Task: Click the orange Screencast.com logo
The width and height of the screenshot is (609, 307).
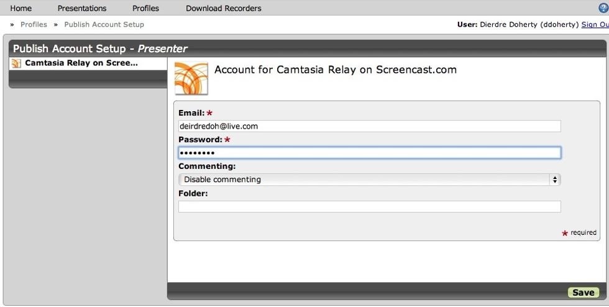Action: click(191, 78)
